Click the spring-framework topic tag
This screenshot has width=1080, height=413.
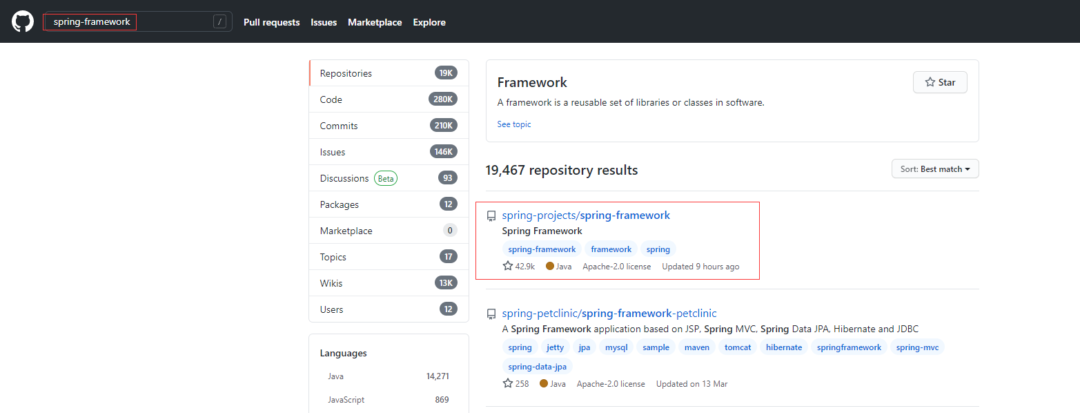542,249
